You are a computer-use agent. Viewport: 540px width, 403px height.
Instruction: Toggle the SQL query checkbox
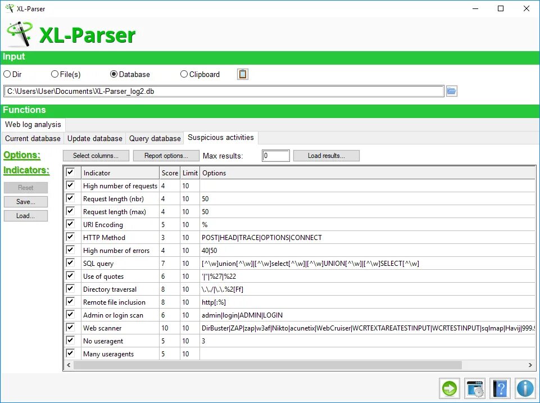(70, 263)
